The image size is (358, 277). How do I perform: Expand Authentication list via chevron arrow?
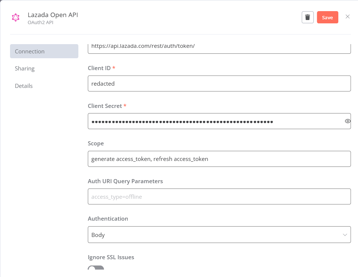[x=345, y=235]
